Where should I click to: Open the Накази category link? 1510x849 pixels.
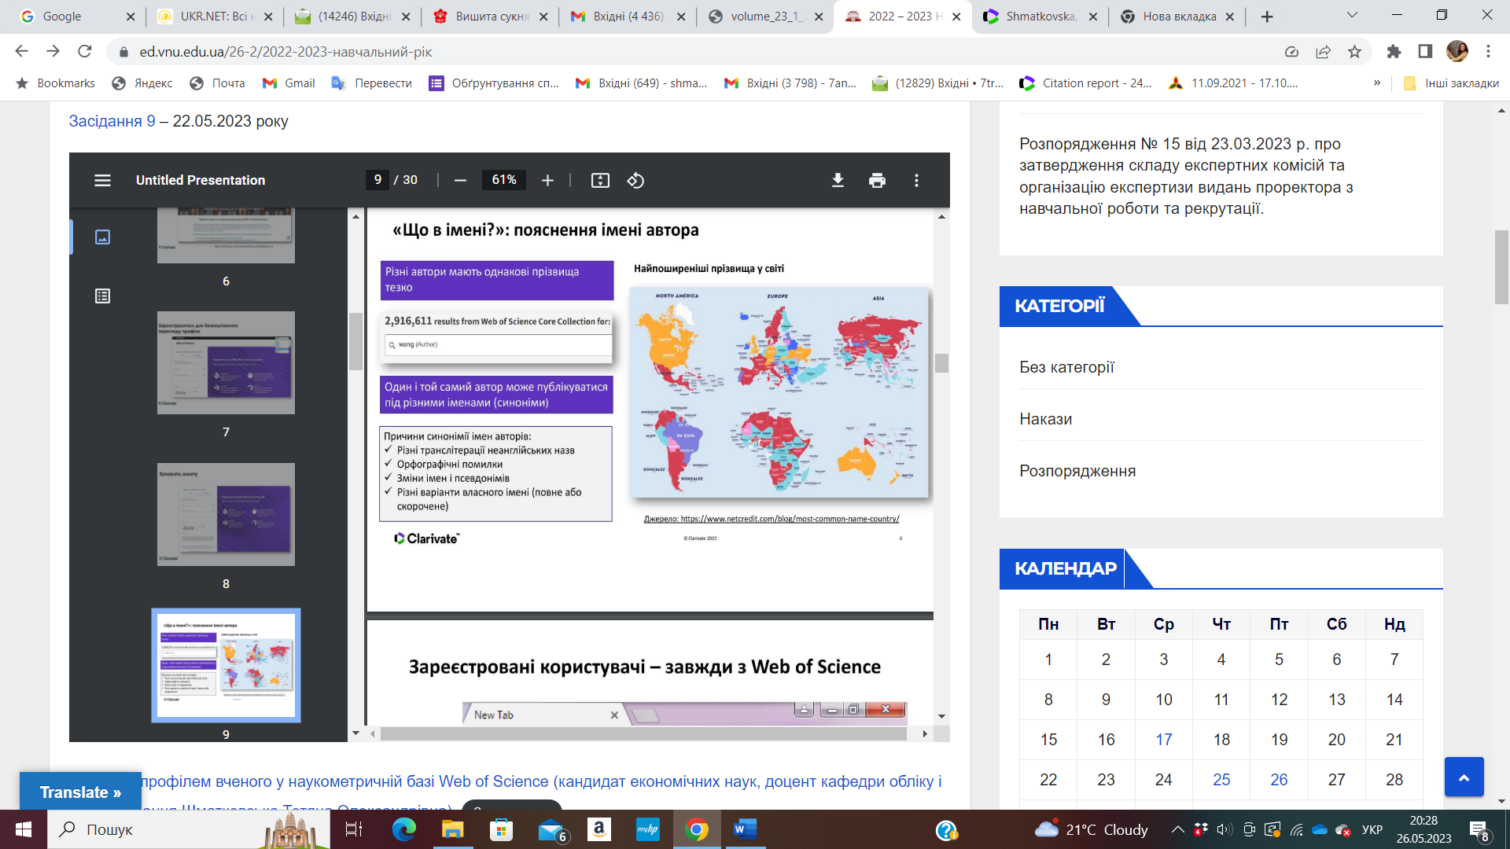(x=1044, y=419)
